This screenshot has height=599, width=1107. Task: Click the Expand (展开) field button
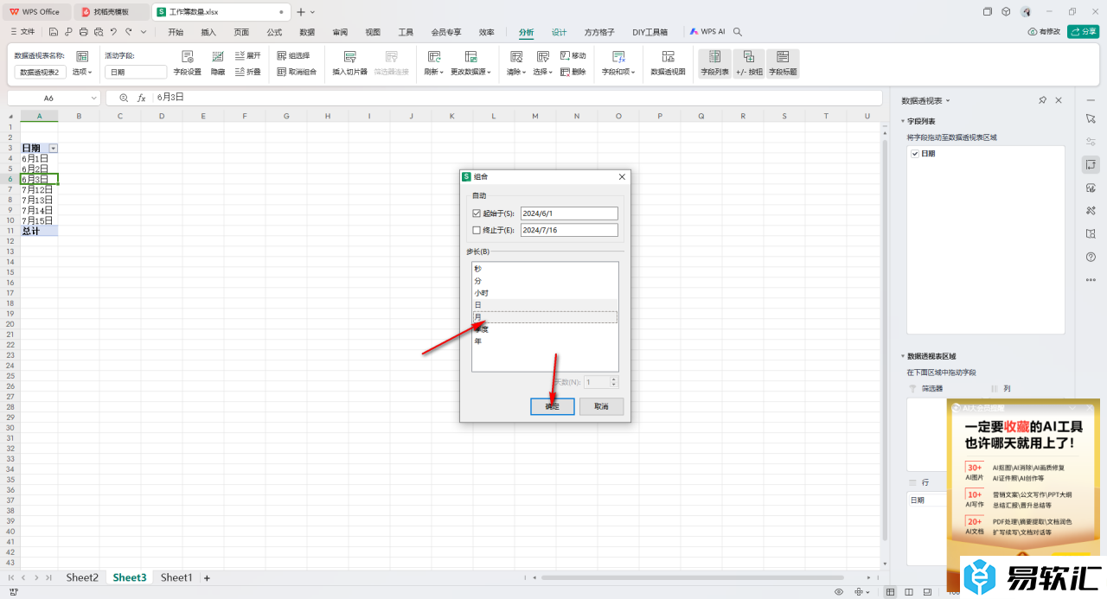coord(247,55)
